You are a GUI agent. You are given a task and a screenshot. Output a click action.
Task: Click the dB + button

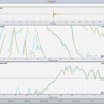click(x=92, y=101)
